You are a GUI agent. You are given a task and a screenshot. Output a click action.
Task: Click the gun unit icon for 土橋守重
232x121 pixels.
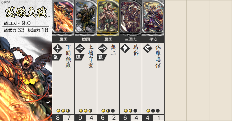(x=80, y=48)
